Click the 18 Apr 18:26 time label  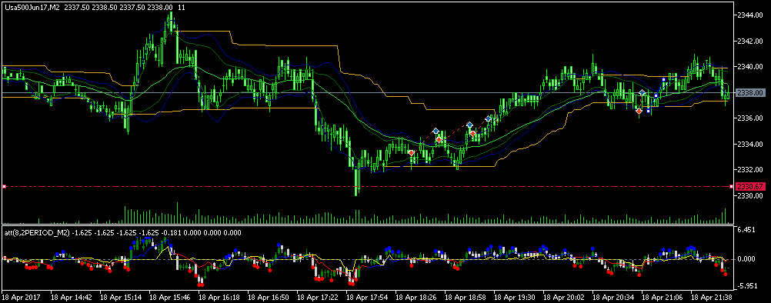coord(416,298)
